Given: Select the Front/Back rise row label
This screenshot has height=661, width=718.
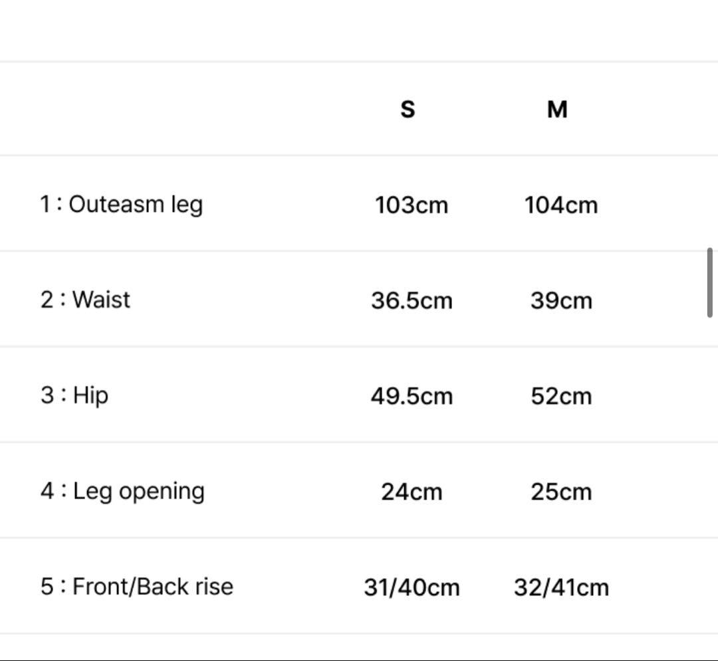Looking at the screenshot, I should coord(137,587).
